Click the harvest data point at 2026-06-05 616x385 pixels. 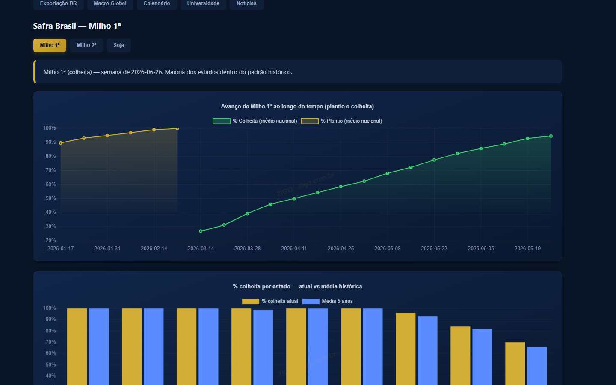click(x=481, y=148)
